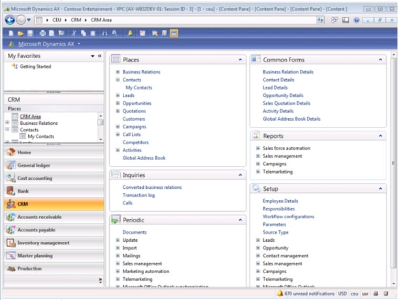
Task: Click the refresh arrows in address bar
Action: click(320, 20)
